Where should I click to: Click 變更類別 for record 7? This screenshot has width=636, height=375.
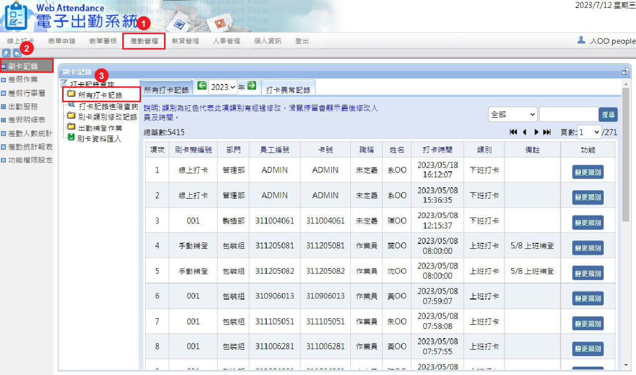click(588, 323)
